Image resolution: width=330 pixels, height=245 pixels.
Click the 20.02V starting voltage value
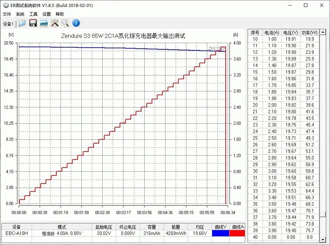click(x=104, y=233)
